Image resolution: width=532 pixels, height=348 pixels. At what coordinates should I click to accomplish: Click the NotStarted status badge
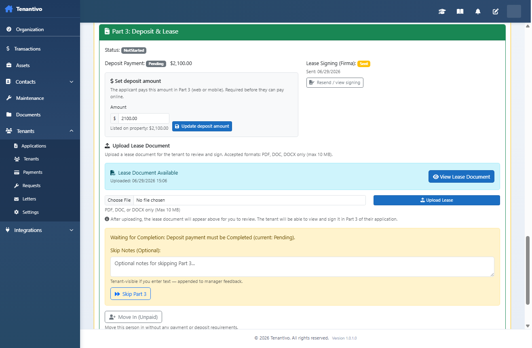(133, 51)
